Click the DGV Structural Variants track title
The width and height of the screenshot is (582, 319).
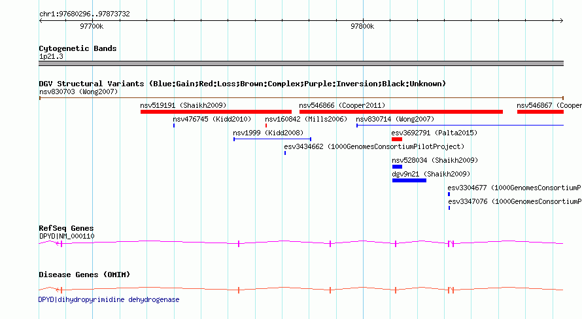pyautogui.click(x=243, y=84)
